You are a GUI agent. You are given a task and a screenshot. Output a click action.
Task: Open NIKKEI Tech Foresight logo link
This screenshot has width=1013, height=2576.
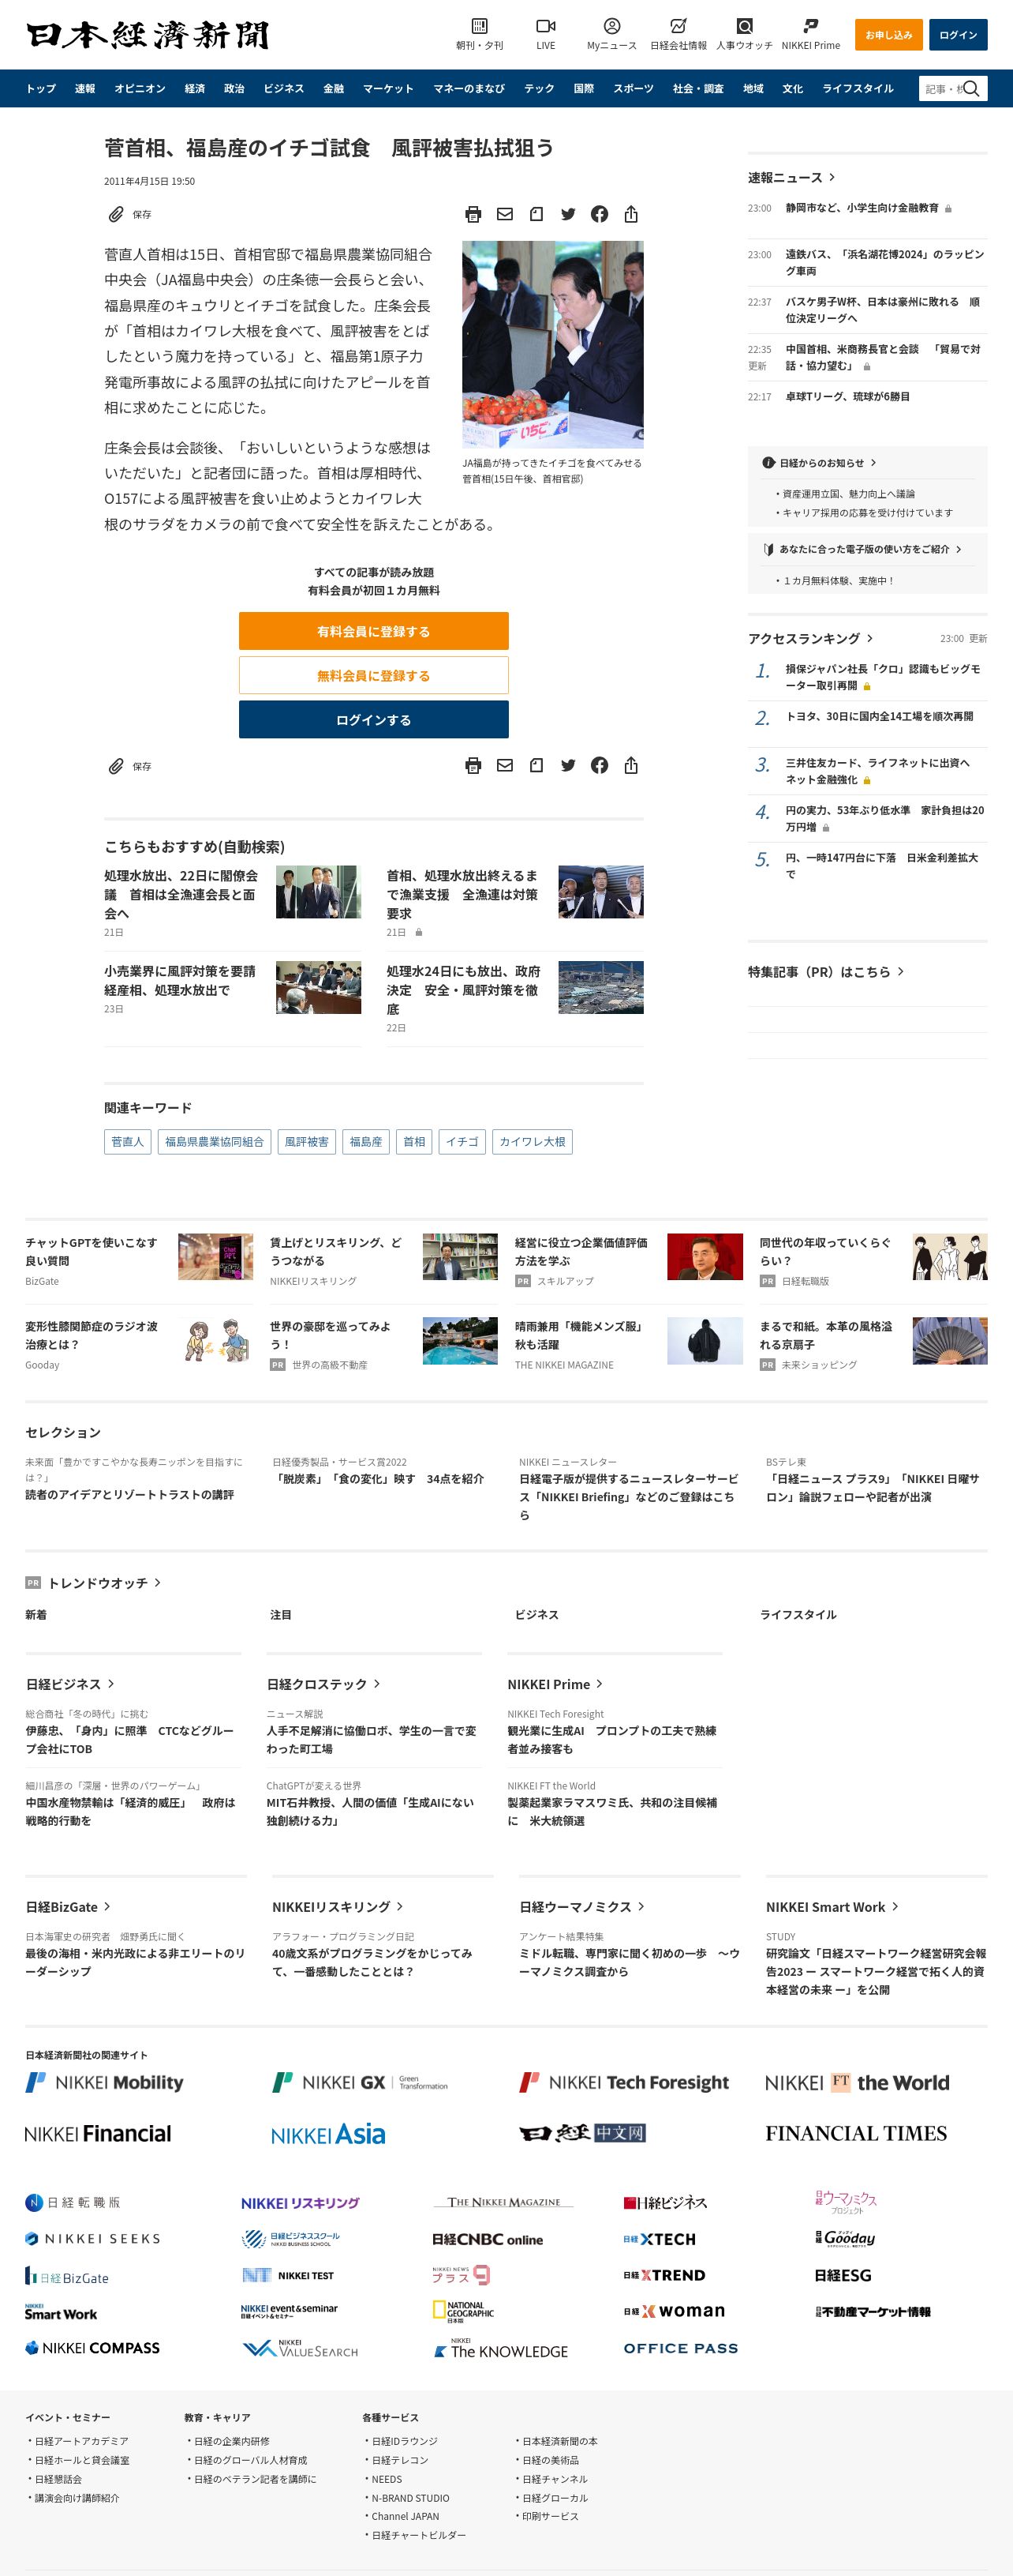click(x=624, y=2083)
